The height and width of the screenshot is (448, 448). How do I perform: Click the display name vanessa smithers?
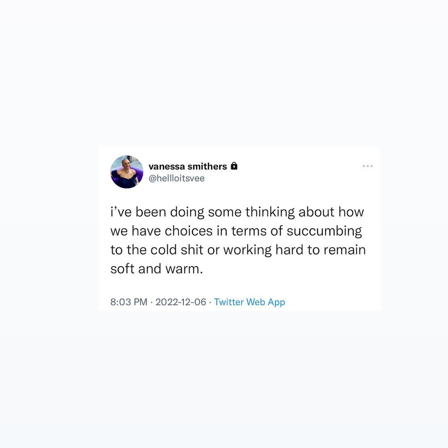187,166
